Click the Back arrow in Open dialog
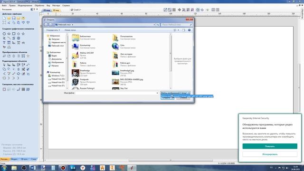 click(46, 25)
